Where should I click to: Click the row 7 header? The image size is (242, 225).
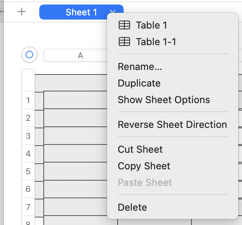(x=28, y=207)
